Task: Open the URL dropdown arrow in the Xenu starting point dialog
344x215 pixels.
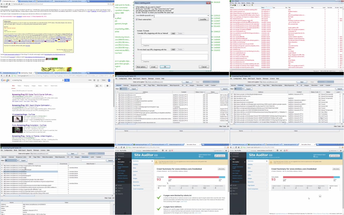Action: pos(208,16)
